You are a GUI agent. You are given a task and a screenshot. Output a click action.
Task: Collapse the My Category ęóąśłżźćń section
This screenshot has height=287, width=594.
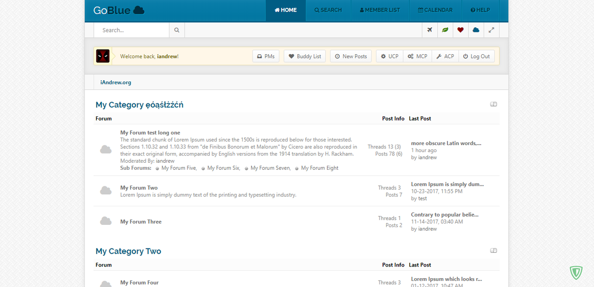(494, 104)
